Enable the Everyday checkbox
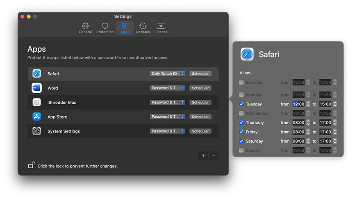This screenshot has width=355, height=199. coord(241,82)
